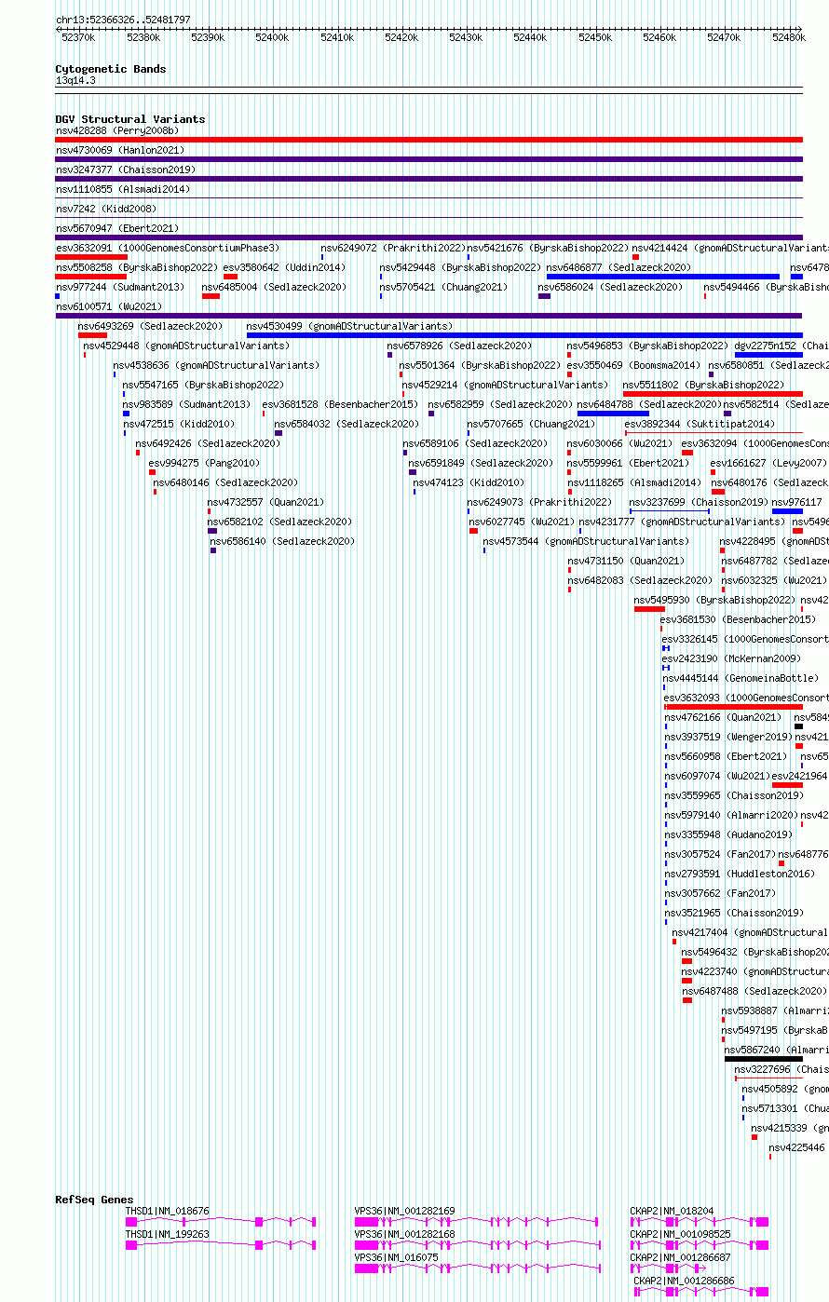Select THSD1|NM_199263 transcript
Image resolution: width=829 pixels, height=1302 pixels.
click(221, 1244)
